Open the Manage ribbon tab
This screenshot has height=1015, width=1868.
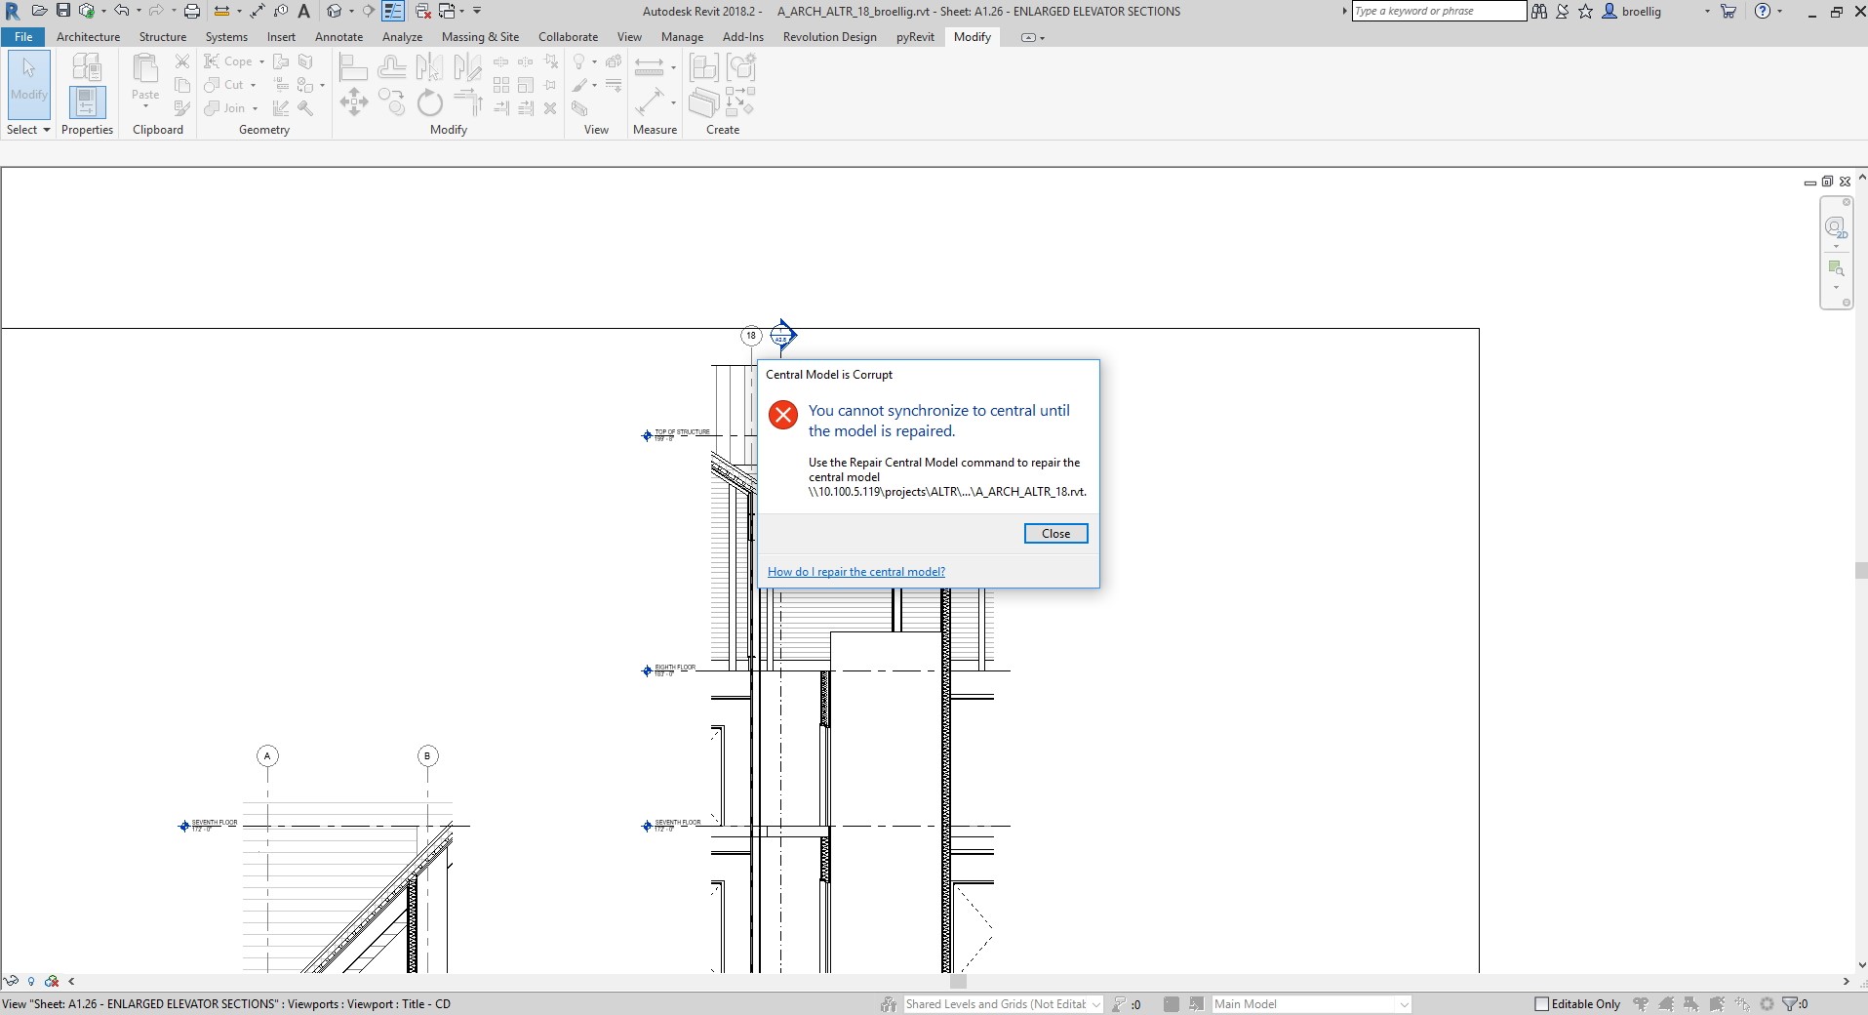point(682,37)
